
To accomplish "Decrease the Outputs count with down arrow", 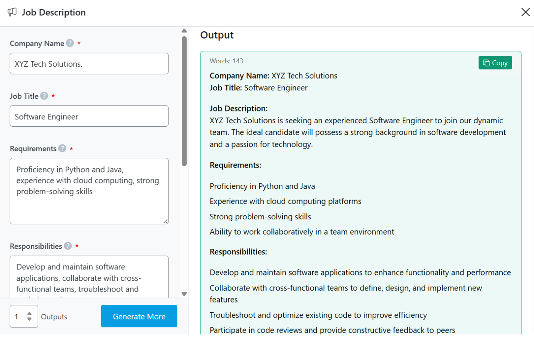I will [x=29, y=319].
